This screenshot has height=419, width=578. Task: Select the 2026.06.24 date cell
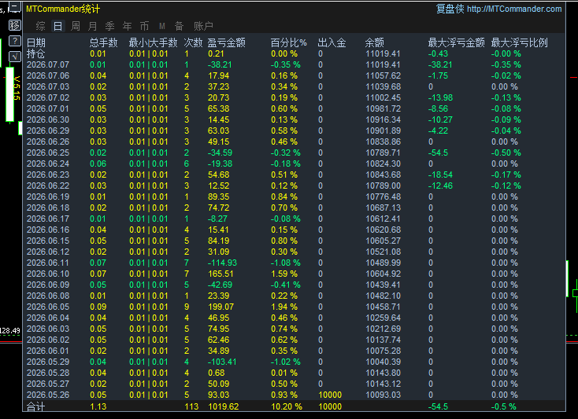tap(48, 164)
